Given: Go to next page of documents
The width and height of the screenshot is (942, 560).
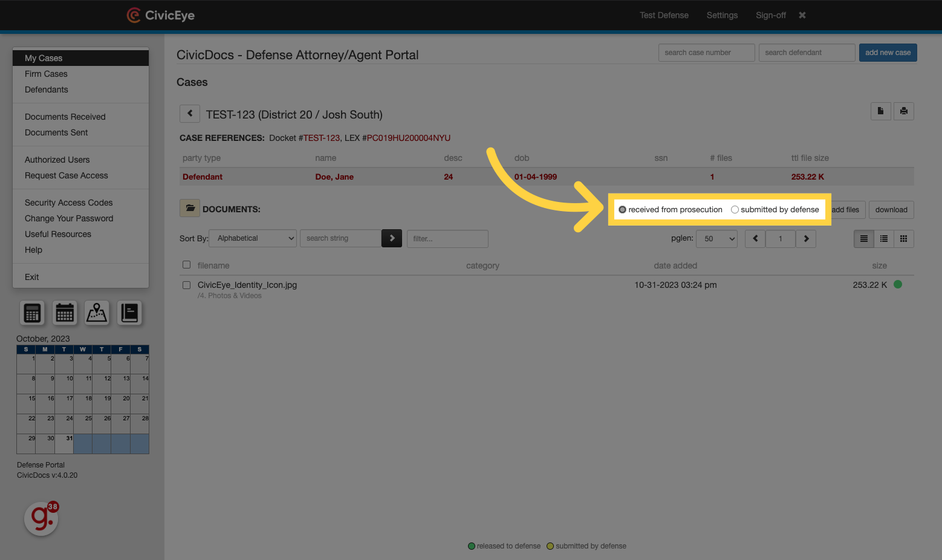Looking at the screenshot, I should (806, 239).
